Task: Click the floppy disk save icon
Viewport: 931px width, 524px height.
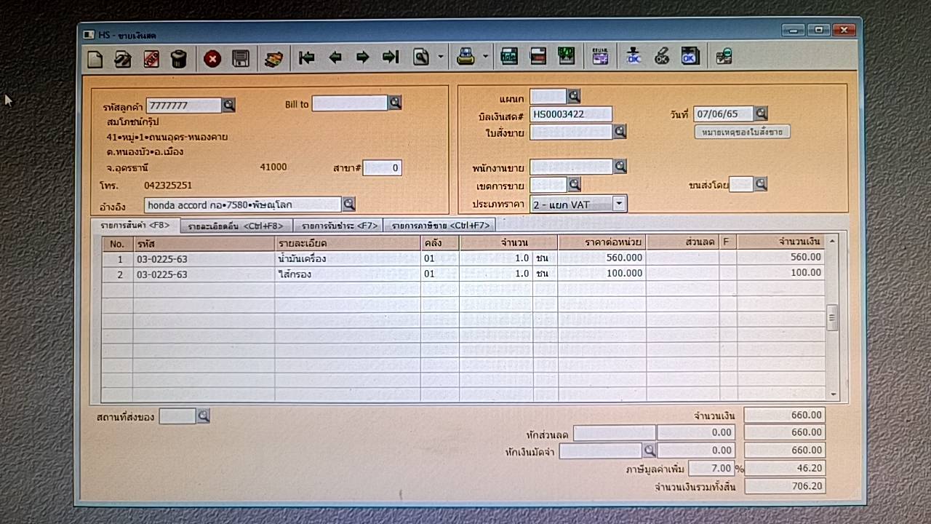Action: pyautogui.click(x=241, y=58)
